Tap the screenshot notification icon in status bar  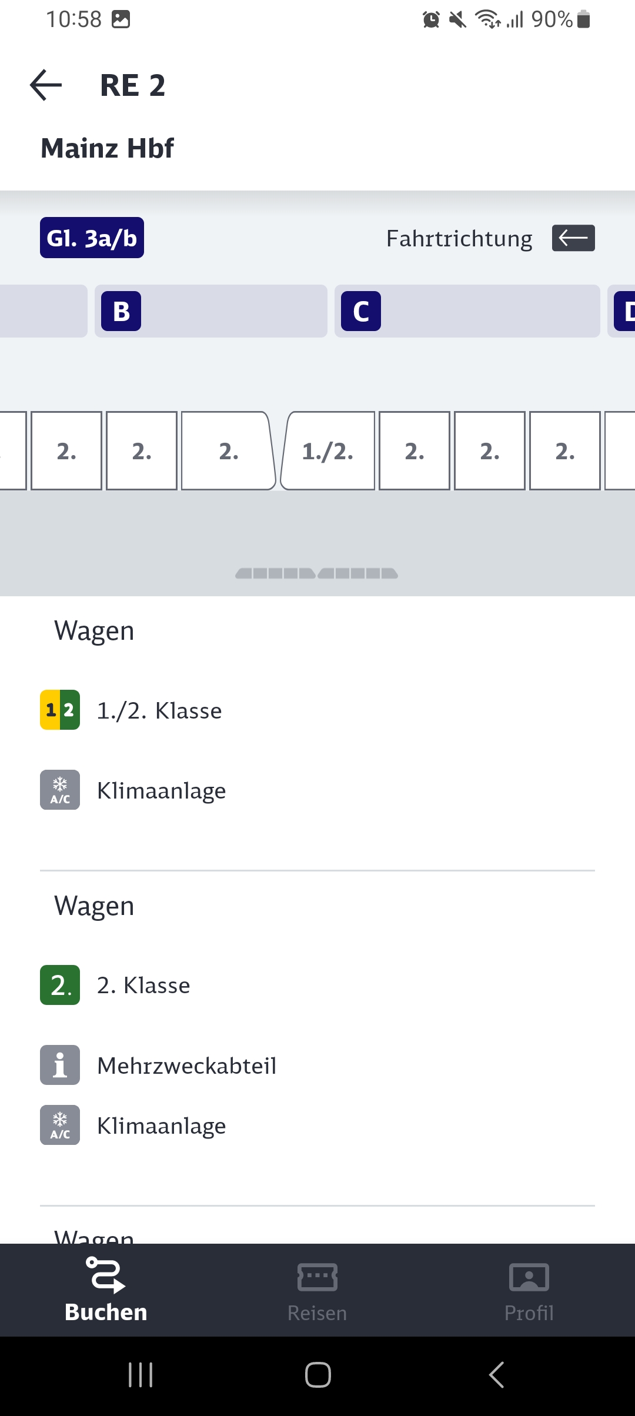pyautogui.click(x=121, y=19)
